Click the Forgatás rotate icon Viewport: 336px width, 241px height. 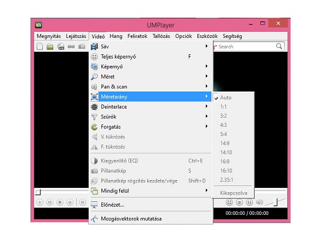[x=94, y=127]
